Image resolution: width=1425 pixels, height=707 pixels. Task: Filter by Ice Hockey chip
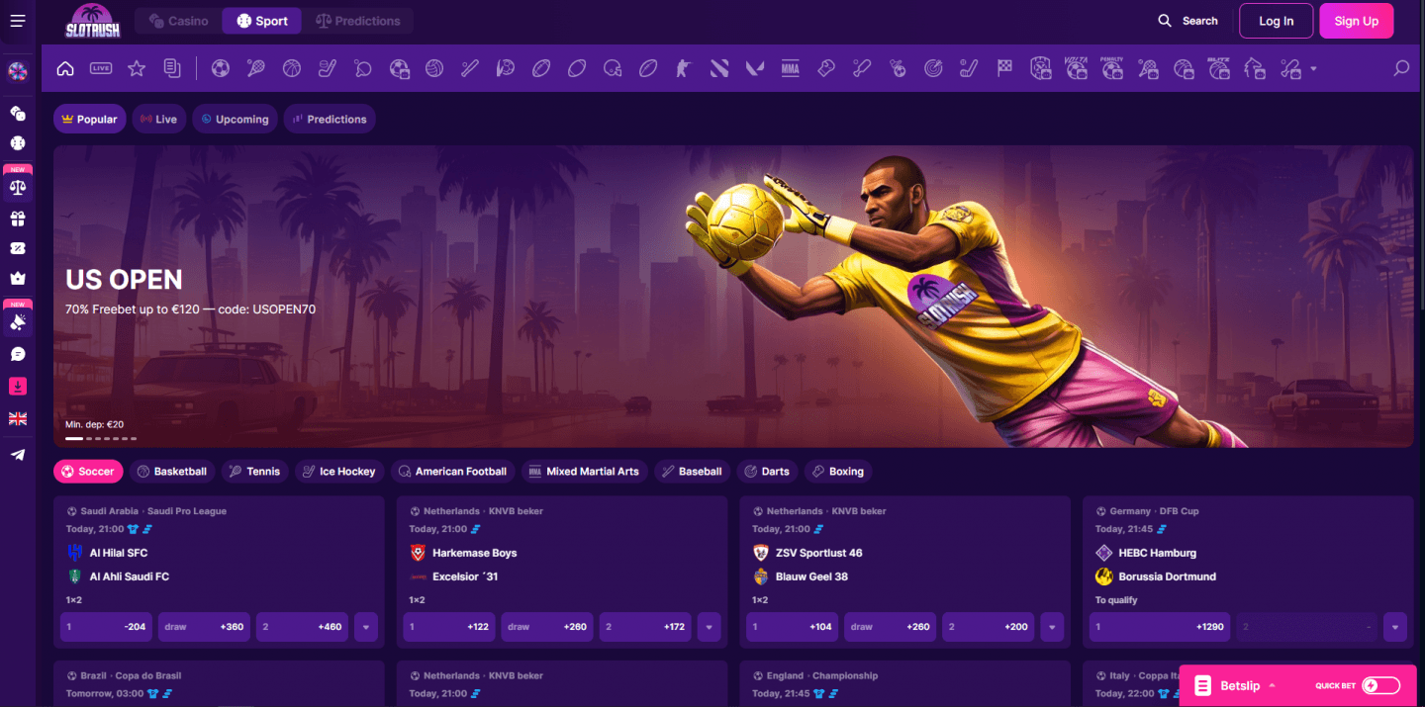point(339,472)
